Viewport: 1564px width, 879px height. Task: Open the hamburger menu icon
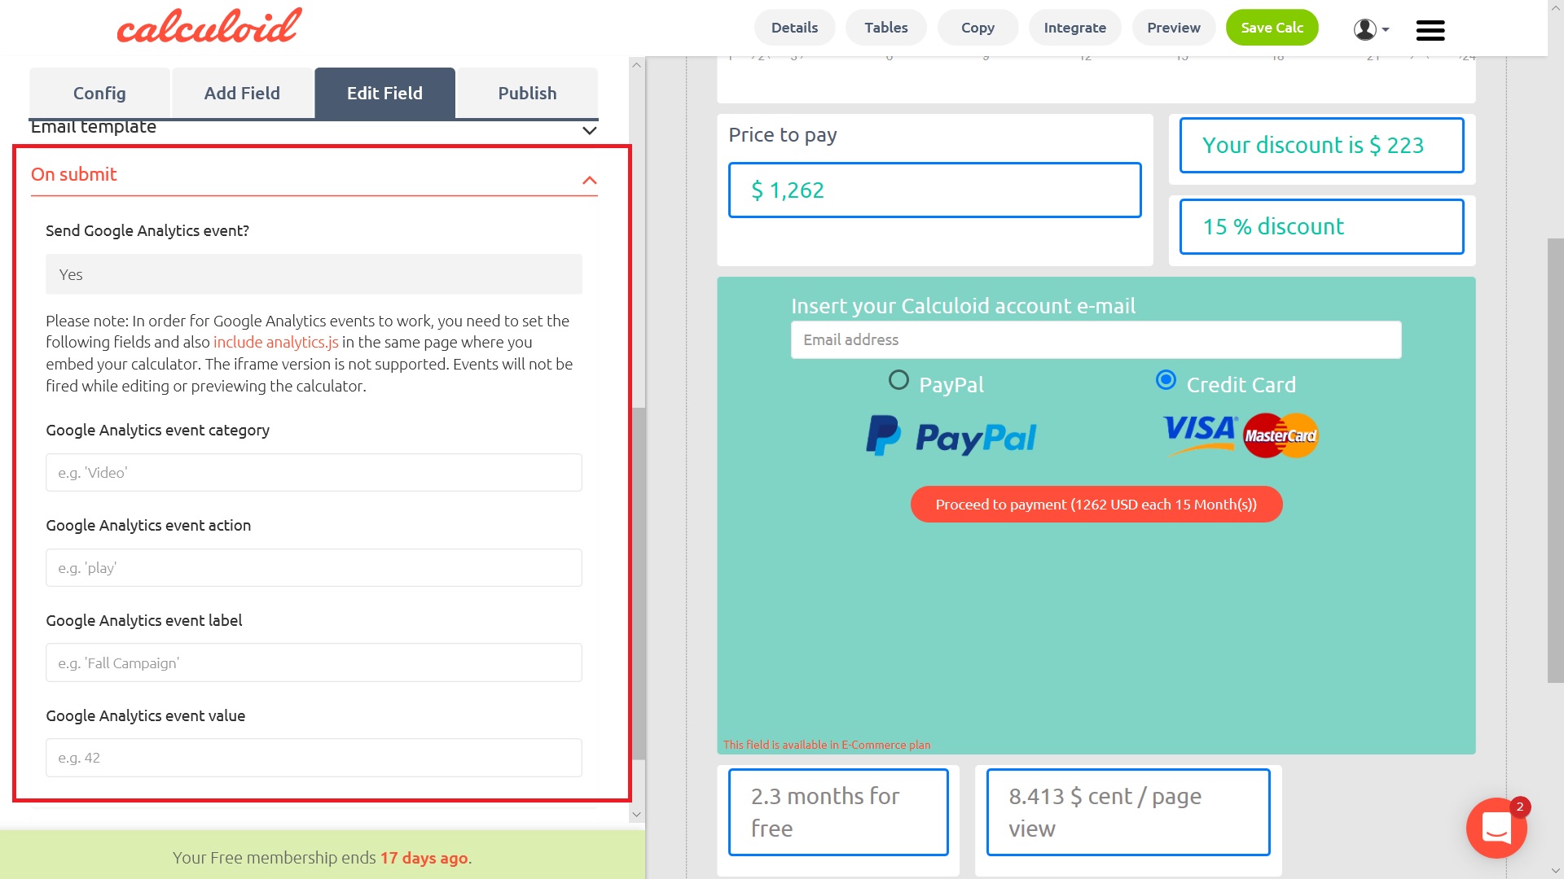(x=1430, y=28)
